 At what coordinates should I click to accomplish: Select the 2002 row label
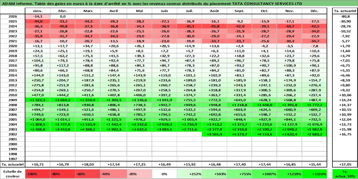tap(13, 134)
